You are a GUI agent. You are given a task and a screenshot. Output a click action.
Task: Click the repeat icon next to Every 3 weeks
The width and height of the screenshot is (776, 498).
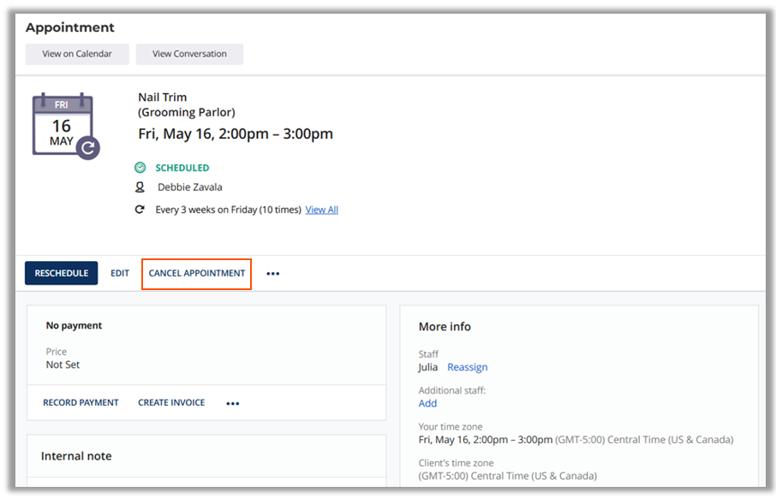pyautogui.click(x=140, y=210)
